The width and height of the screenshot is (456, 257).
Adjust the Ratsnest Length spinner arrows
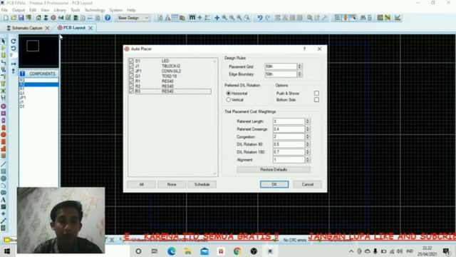(x=307, y=121)
